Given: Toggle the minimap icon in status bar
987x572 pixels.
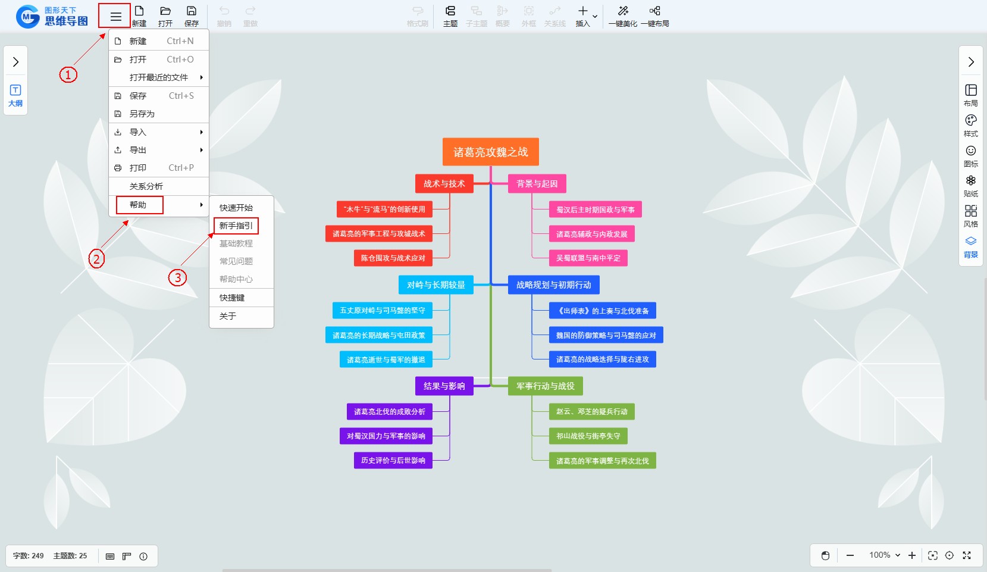Looking at the screenshot, I should click(x=110, y=557).
